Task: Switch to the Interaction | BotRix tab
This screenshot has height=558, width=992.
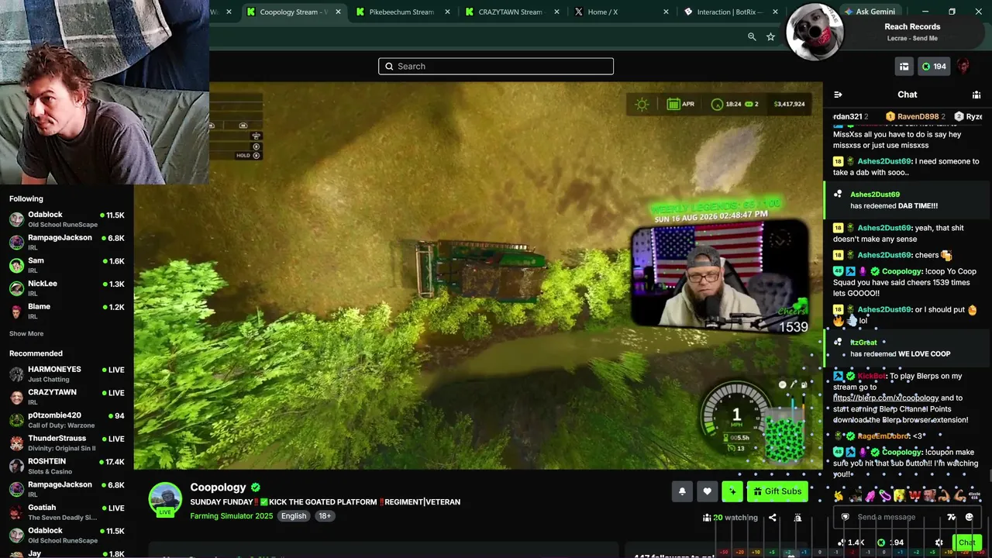Action: click(732, 12)
